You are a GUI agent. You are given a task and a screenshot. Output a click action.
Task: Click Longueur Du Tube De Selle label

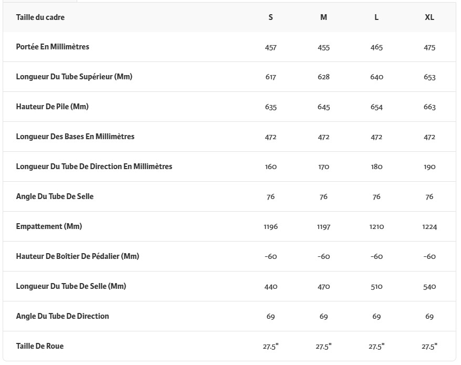[71, 286]
